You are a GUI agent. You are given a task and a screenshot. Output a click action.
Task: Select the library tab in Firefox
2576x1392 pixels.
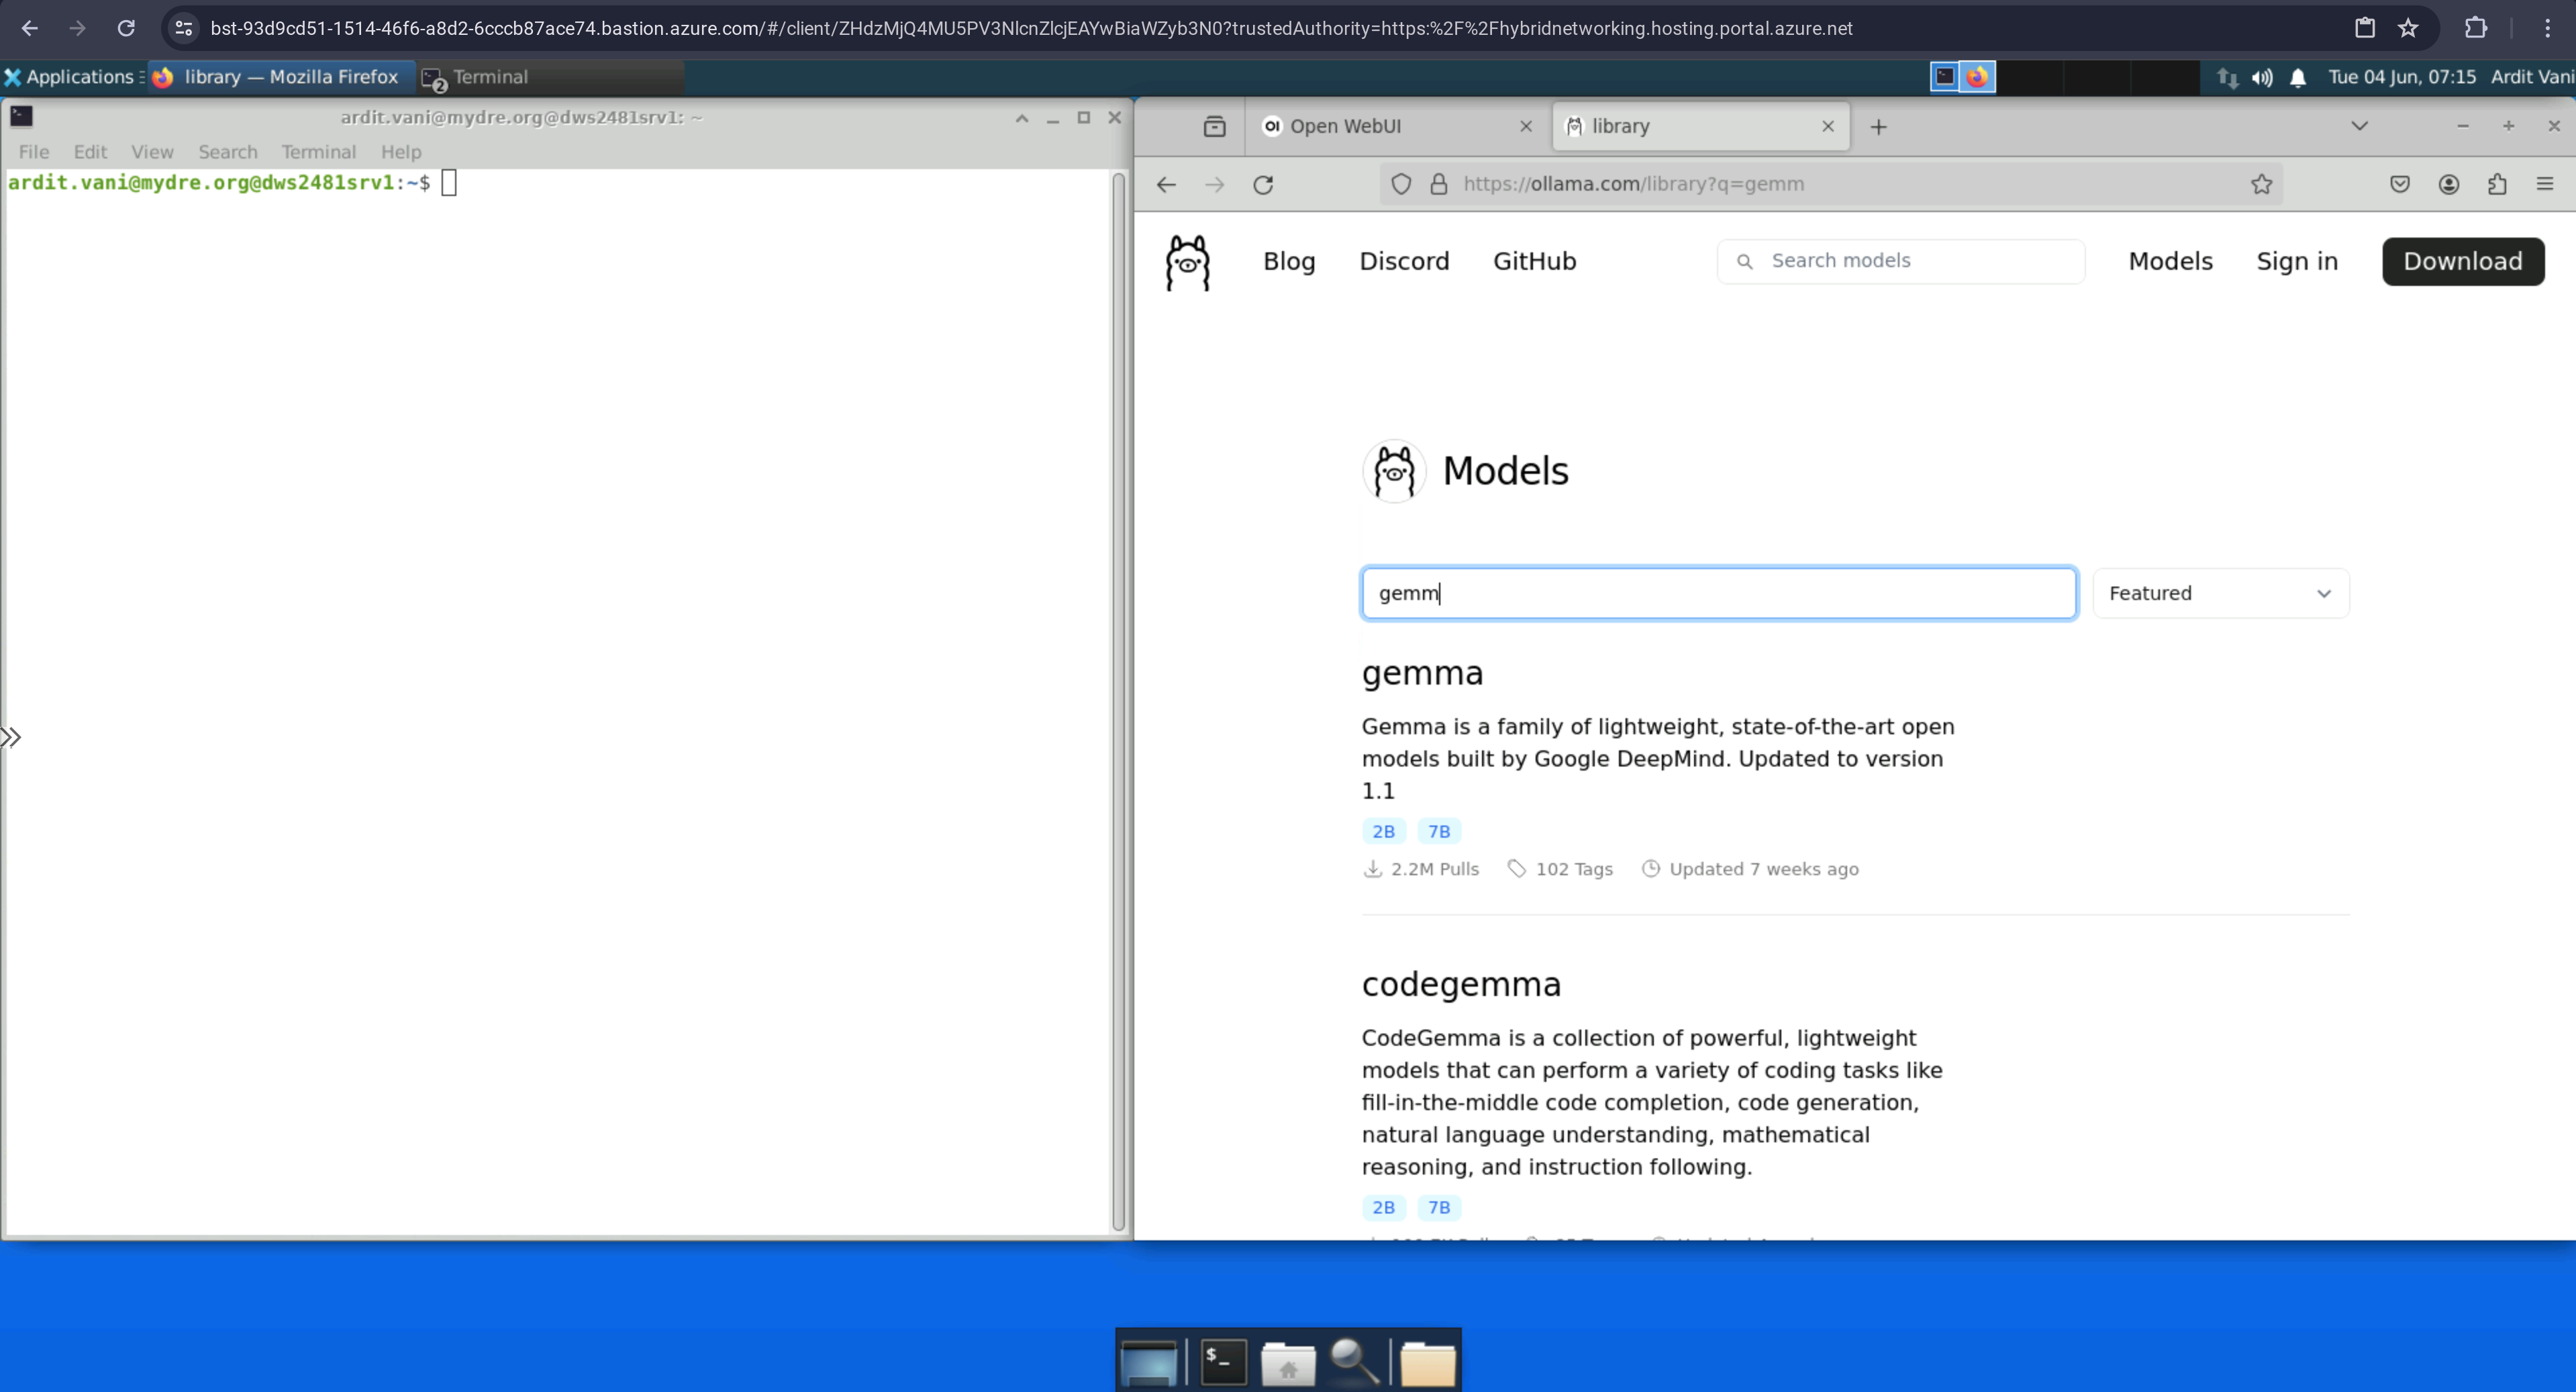1700,127
